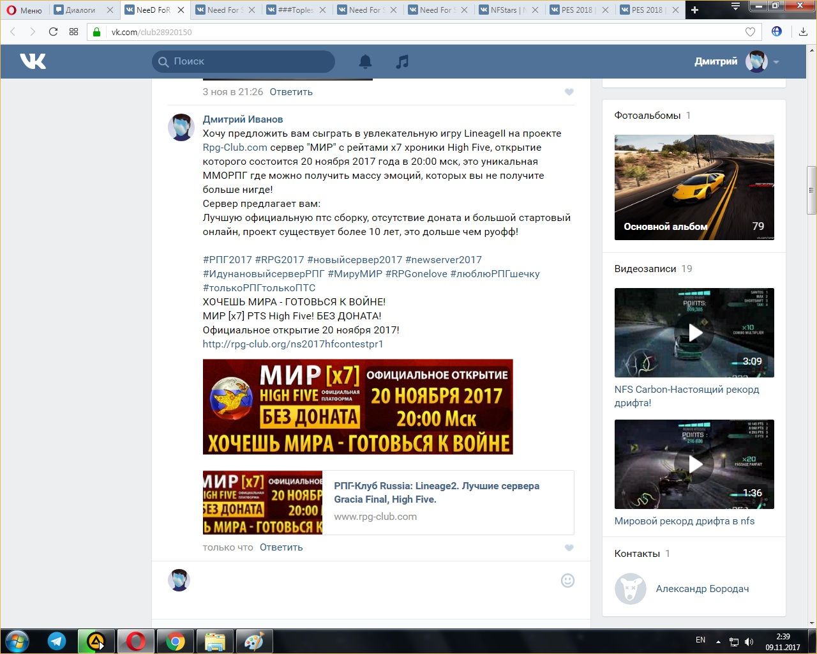
Task: Open hashtag #люблюРПГшечку
Action: click(495, 274)
